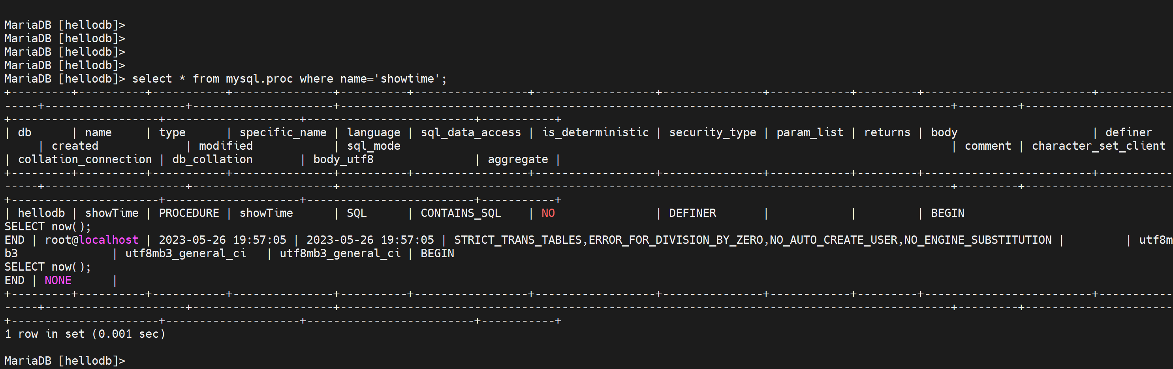The image size is (1173, 369).
Task: Select the "sql_data_access" column header
Action: tap(470, 133)
